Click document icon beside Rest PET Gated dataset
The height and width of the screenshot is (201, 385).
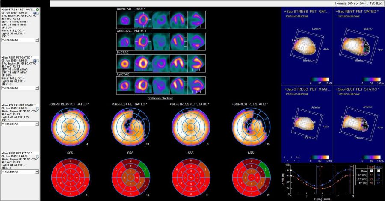(x=38, y=61)
